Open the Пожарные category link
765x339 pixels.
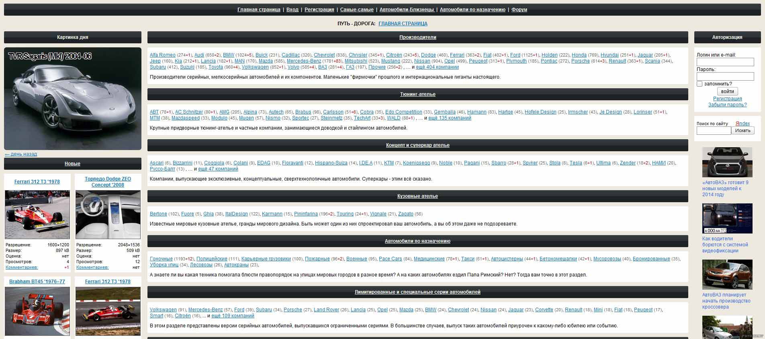coord(317,259)
